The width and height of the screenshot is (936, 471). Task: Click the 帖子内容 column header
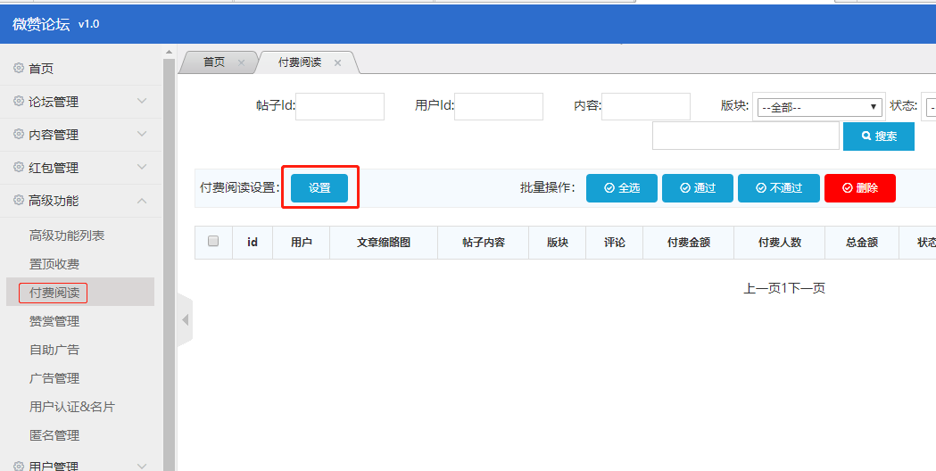click(484, 243)
